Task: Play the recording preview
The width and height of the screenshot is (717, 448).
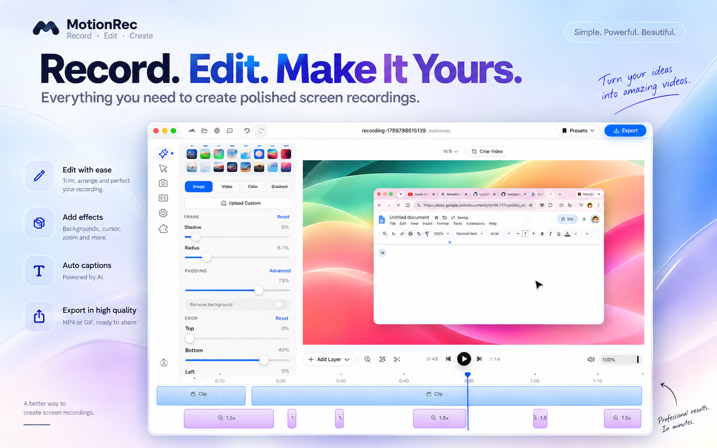Action: coord(464,359)
